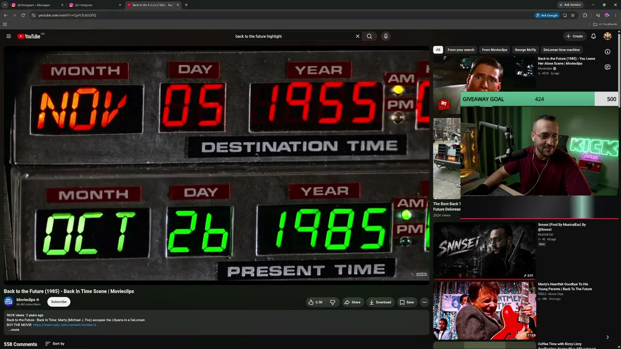Open the account avatar menu

coord(607,36)
